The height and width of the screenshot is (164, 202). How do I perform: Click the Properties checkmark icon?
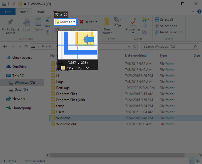coord(133,22)
